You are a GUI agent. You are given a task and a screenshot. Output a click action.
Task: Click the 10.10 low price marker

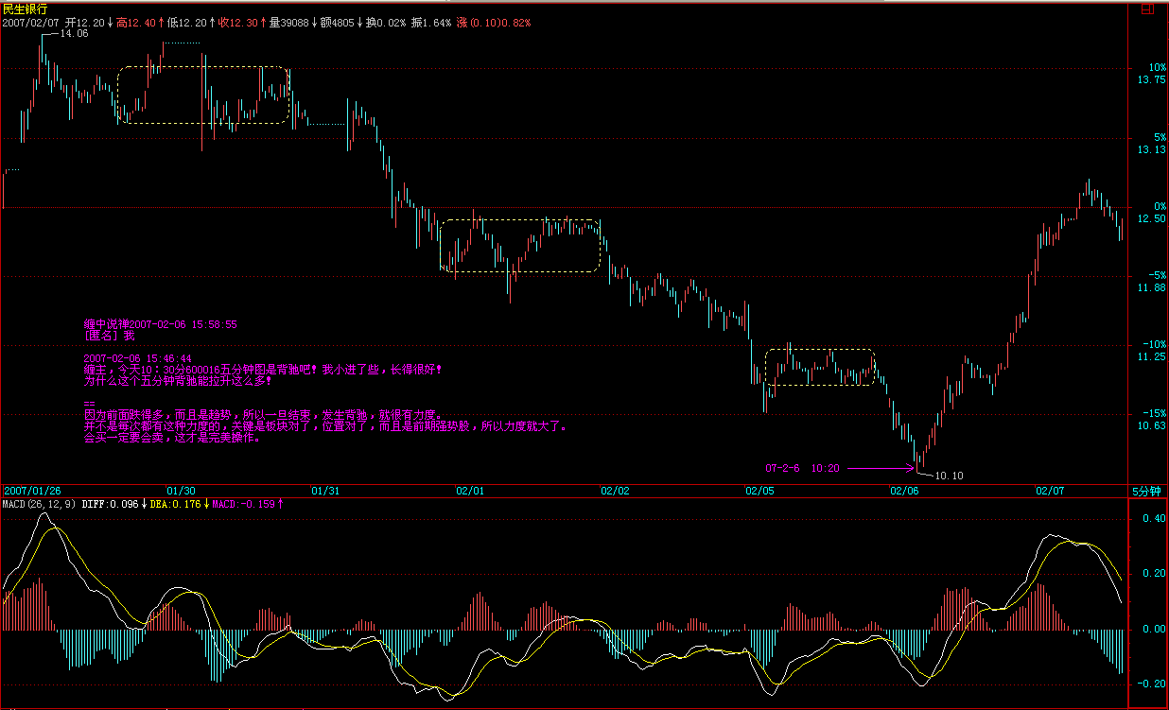tap(948, 476)
